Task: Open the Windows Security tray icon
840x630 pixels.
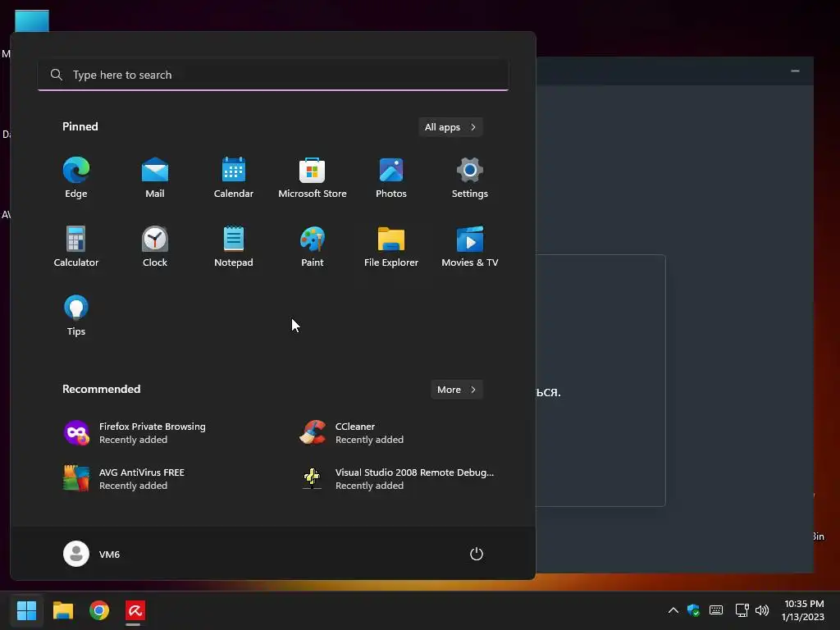Action: pos(693,610)
